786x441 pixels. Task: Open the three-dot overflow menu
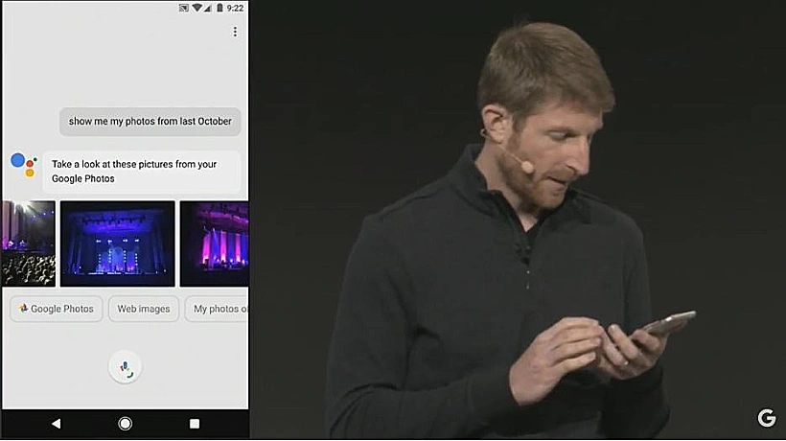click(235, 33)
